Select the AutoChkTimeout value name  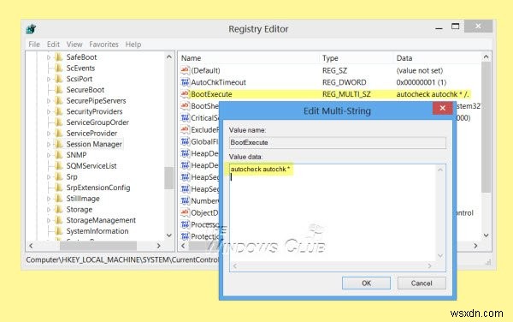(x=218, y=82)
